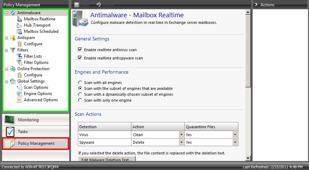
Task: Uncheck Enable realtime antispyware scan
Action: [80, 58]
